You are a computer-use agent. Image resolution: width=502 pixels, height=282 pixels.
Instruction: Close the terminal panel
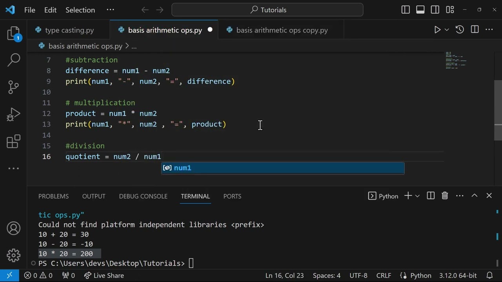pos(489,196)
